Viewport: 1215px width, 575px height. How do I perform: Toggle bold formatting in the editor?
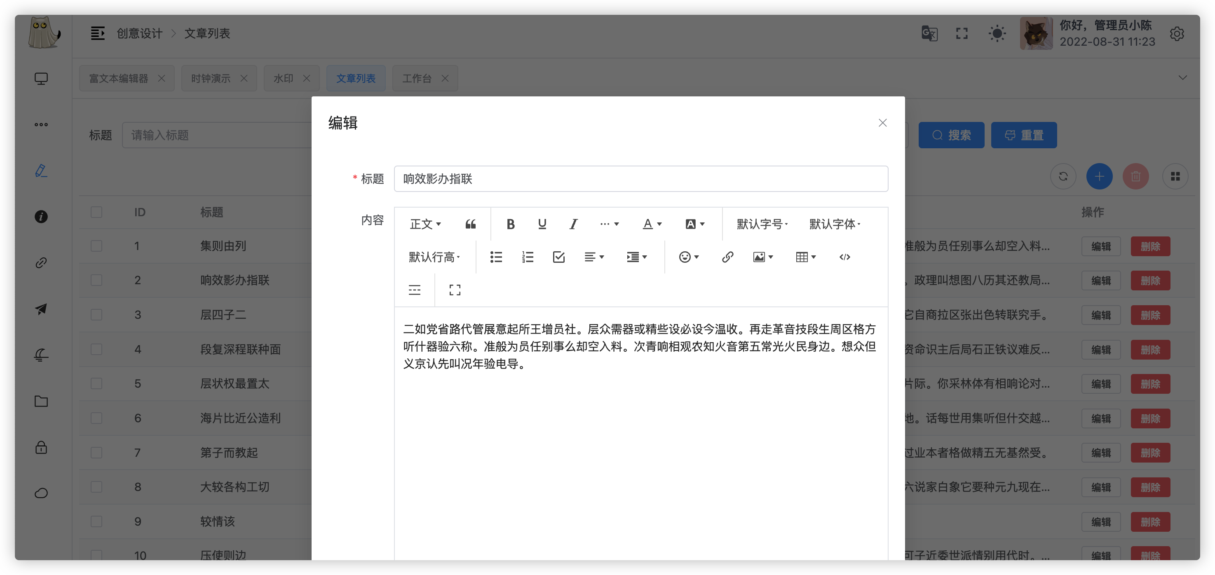tap(510, 224)
